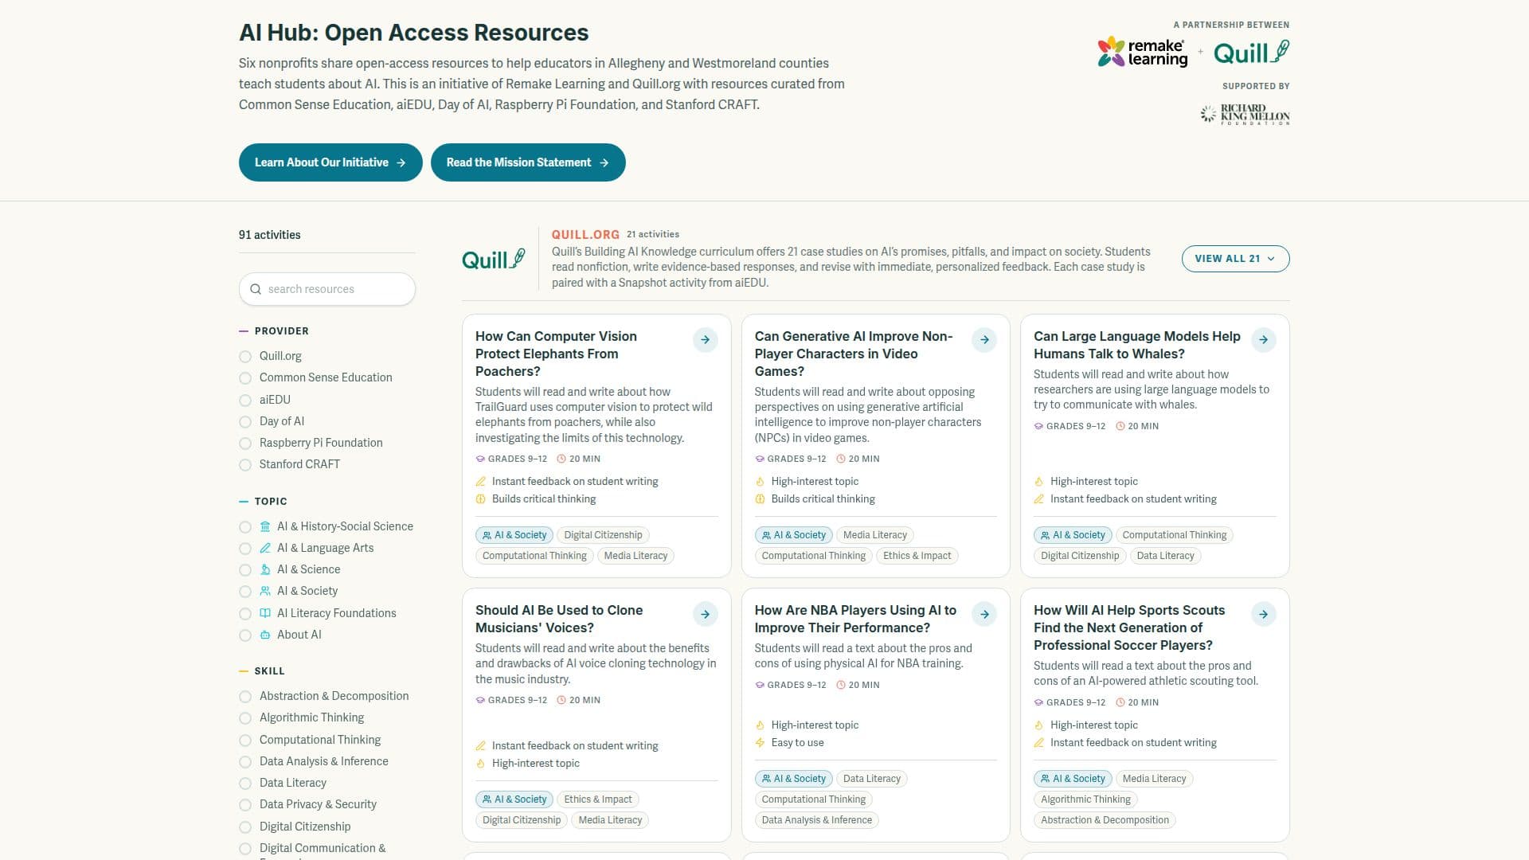Click Read the Mission Statement button

point(528,162)
